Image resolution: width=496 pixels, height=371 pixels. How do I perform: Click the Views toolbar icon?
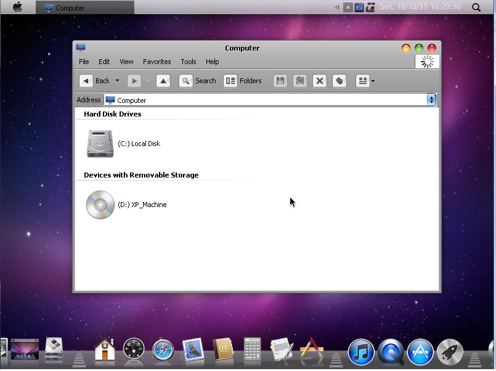point(362,81)
